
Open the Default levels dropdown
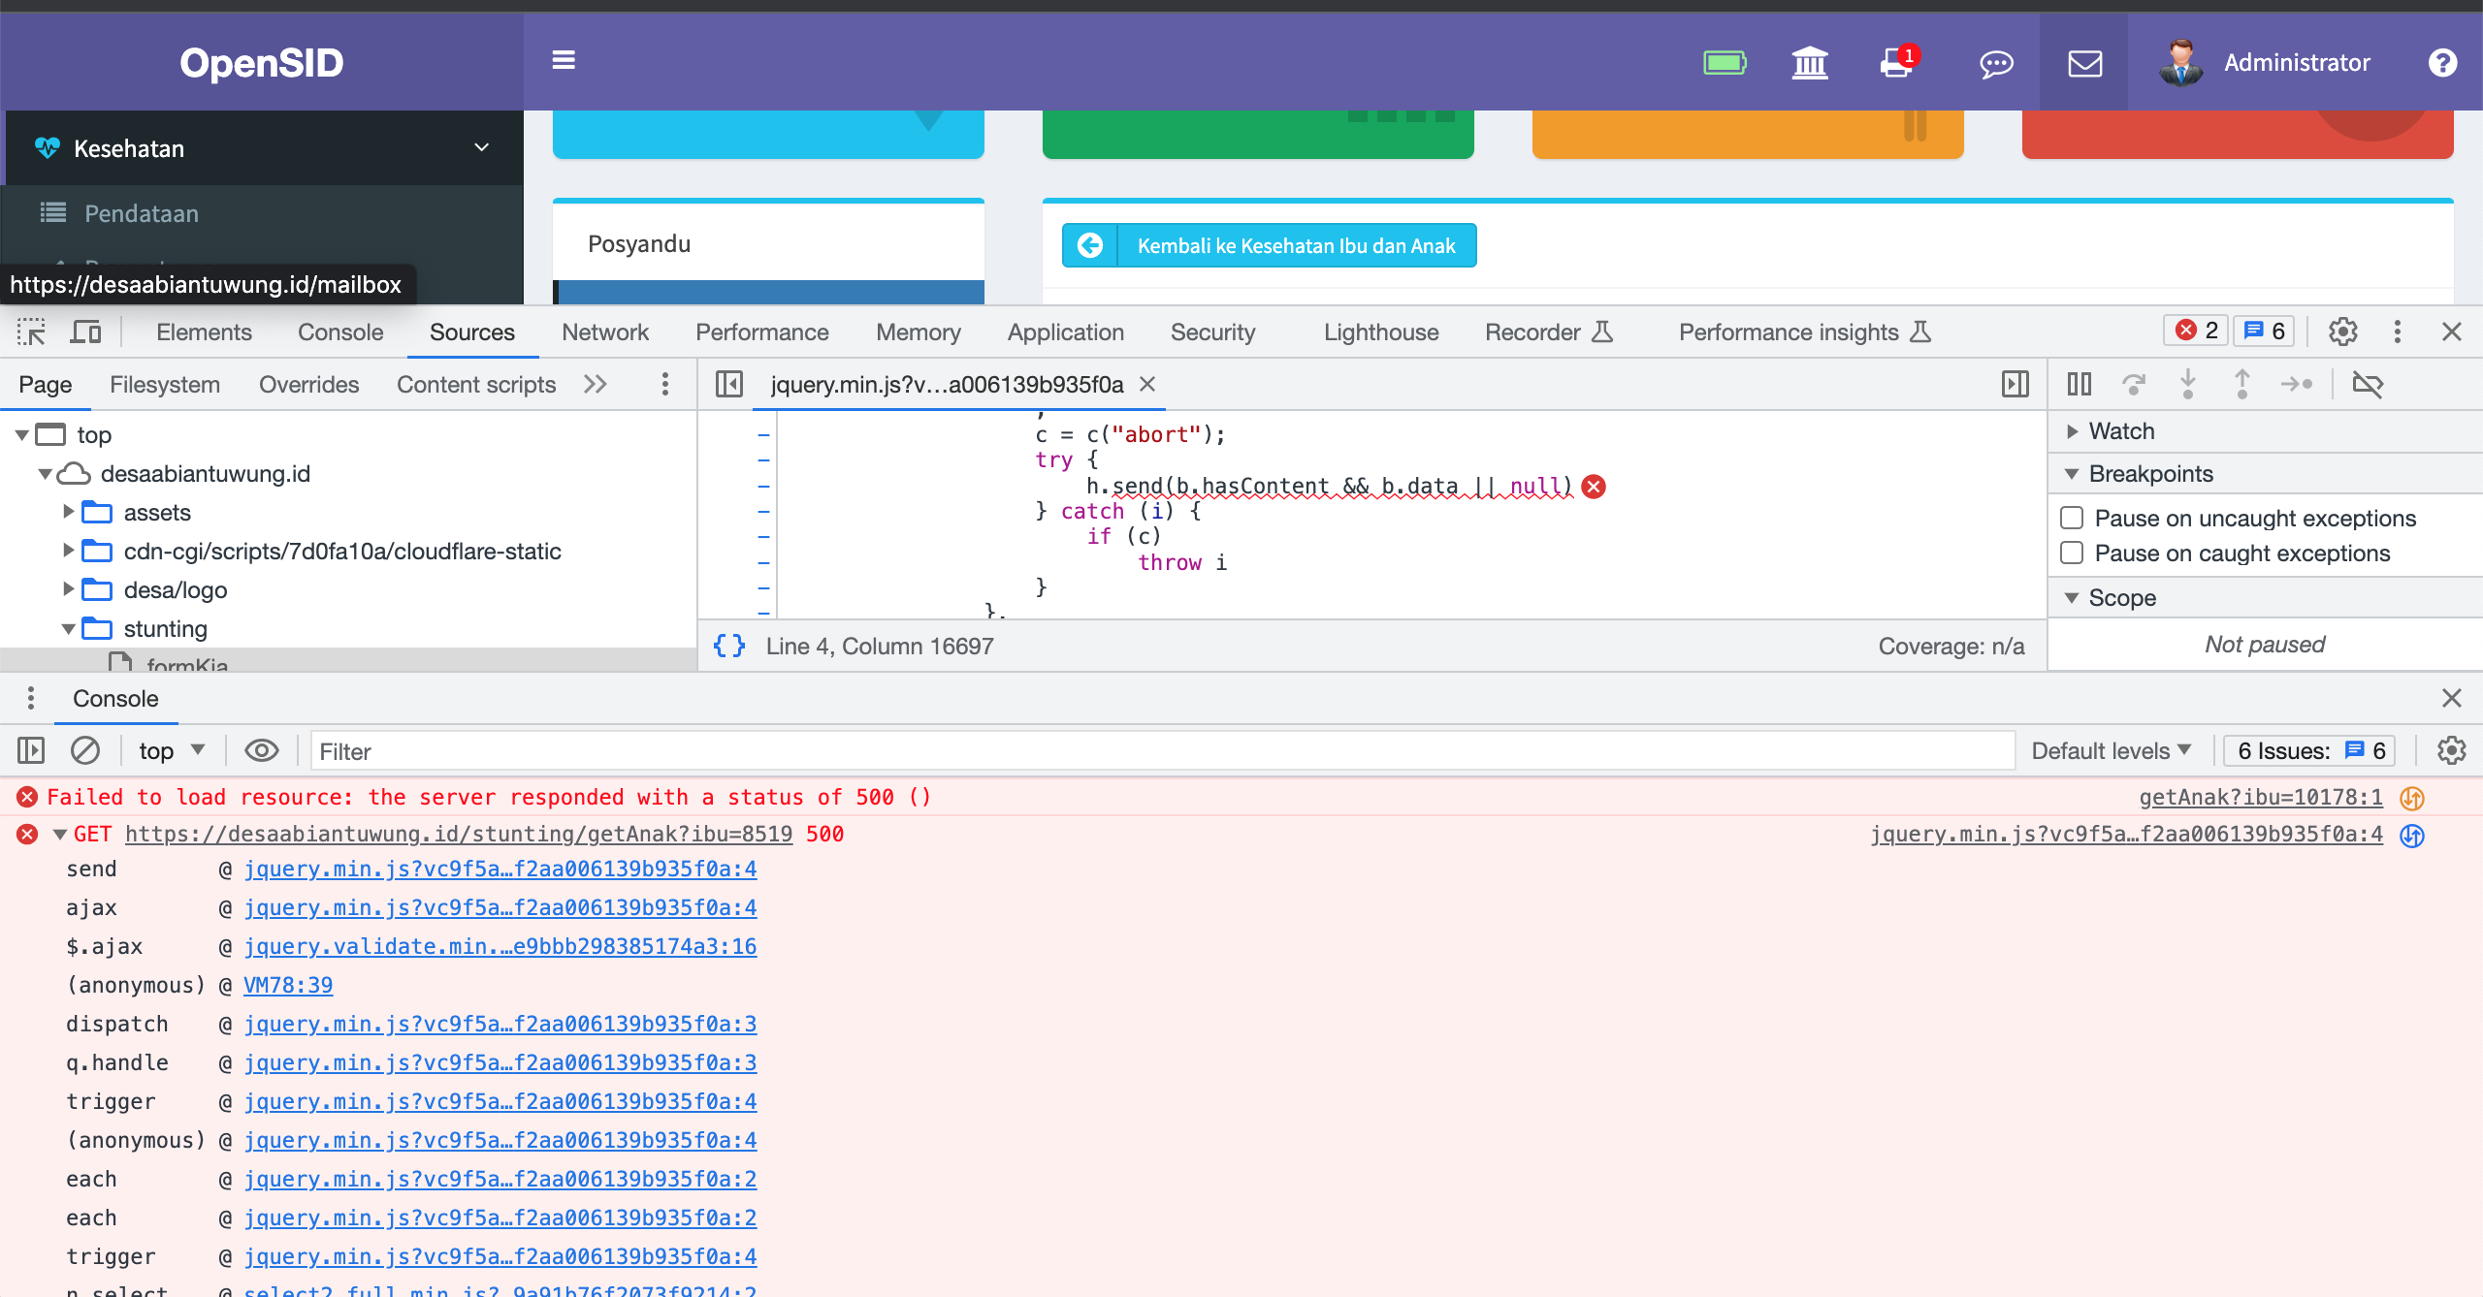2111,749
